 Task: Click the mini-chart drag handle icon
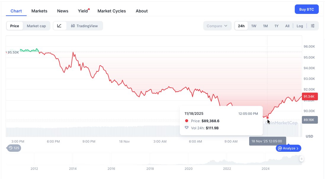pos(302,159)
